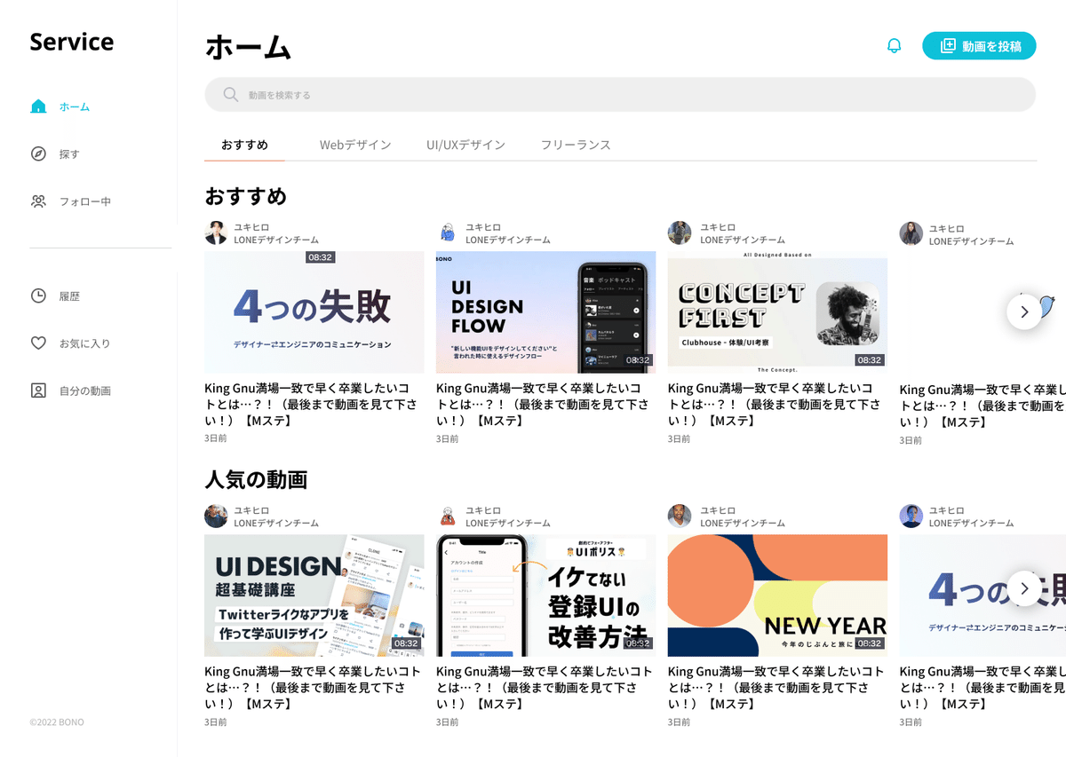Click the ©2022 BONO footer text
Viewport: 1066px width, 757px height.
pyautogui.click(x=57, y=722)
